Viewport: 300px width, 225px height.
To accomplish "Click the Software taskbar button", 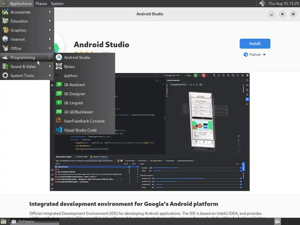I will coord(35,221).
